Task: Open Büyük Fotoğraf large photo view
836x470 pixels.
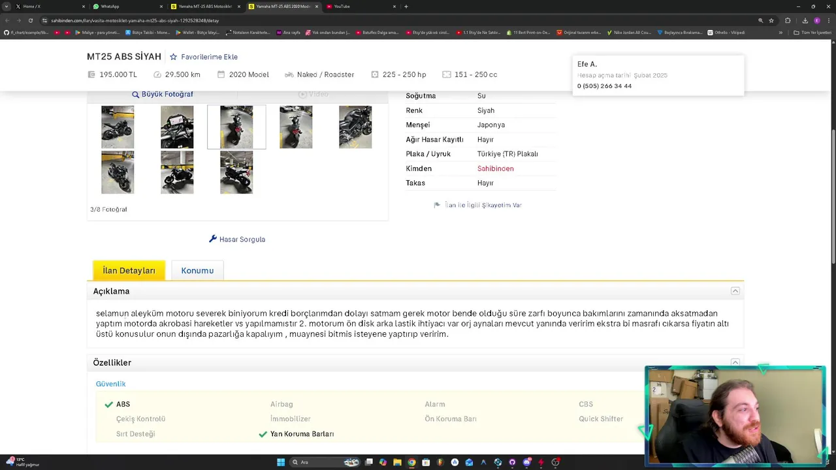Action: [x=163, y=94]
